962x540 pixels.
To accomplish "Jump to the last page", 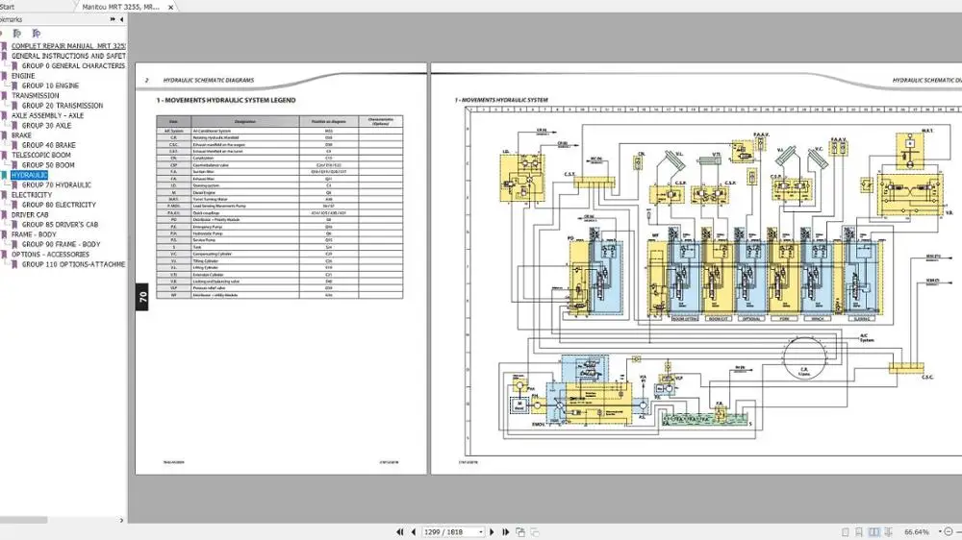I will point(505,531).
